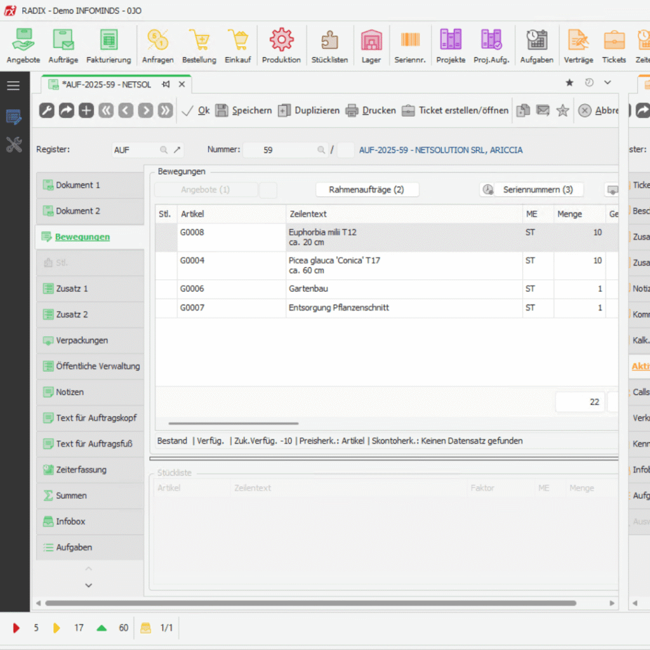Open the history clock icon
The image size is (650, 650).
point(589,83)
